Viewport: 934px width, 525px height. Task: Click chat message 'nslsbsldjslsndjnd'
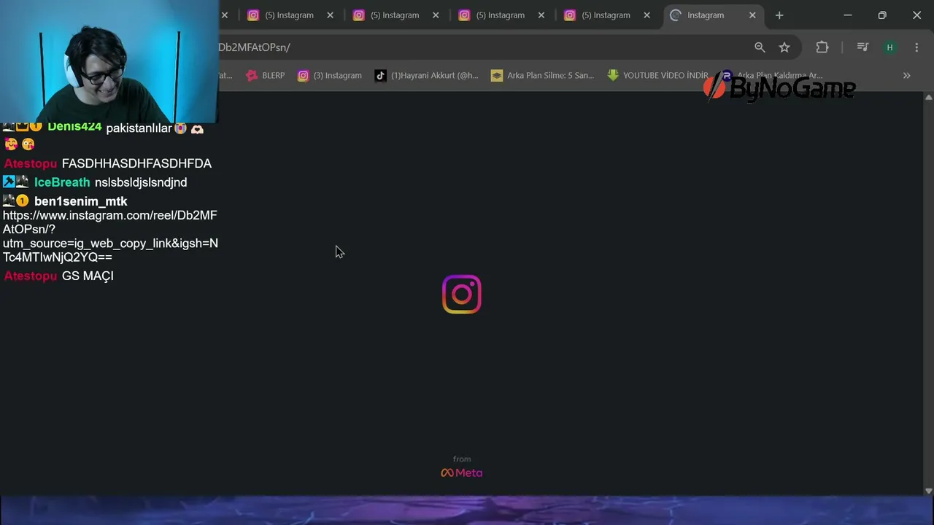[x=141, y=182]
